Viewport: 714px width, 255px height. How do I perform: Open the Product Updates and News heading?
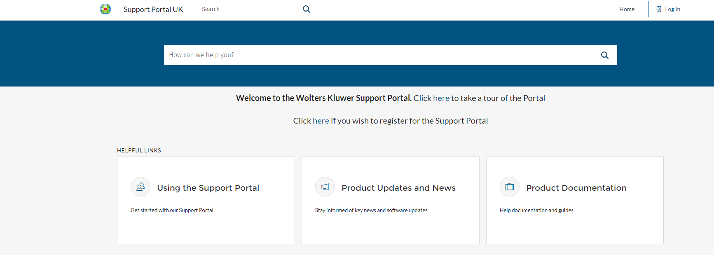[398, 188]
